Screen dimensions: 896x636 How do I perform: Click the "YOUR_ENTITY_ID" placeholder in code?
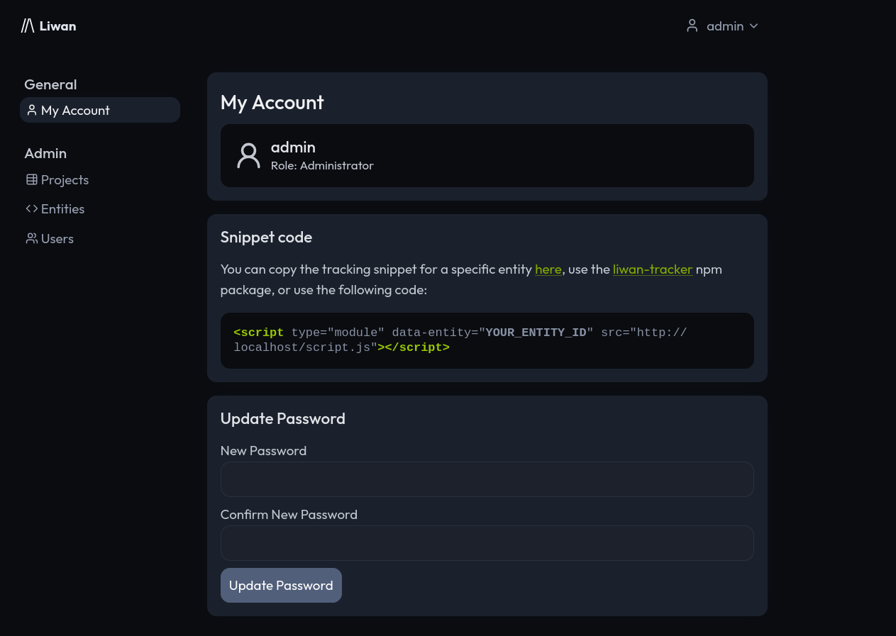click(x=536, y=333)
